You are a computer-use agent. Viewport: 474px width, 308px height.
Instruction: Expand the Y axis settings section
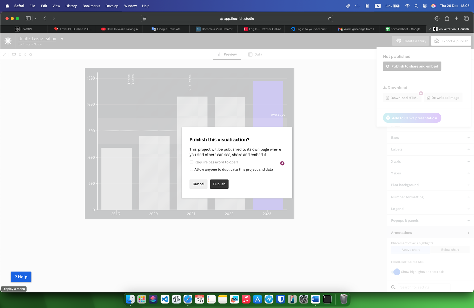[x=430, y=173]
